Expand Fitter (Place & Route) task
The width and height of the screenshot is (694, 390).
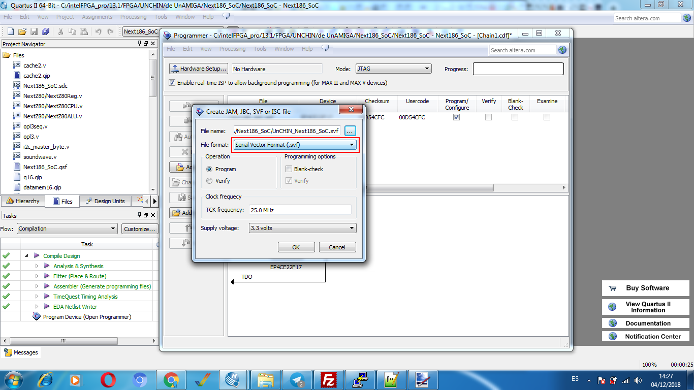click(x=37, y=276)
